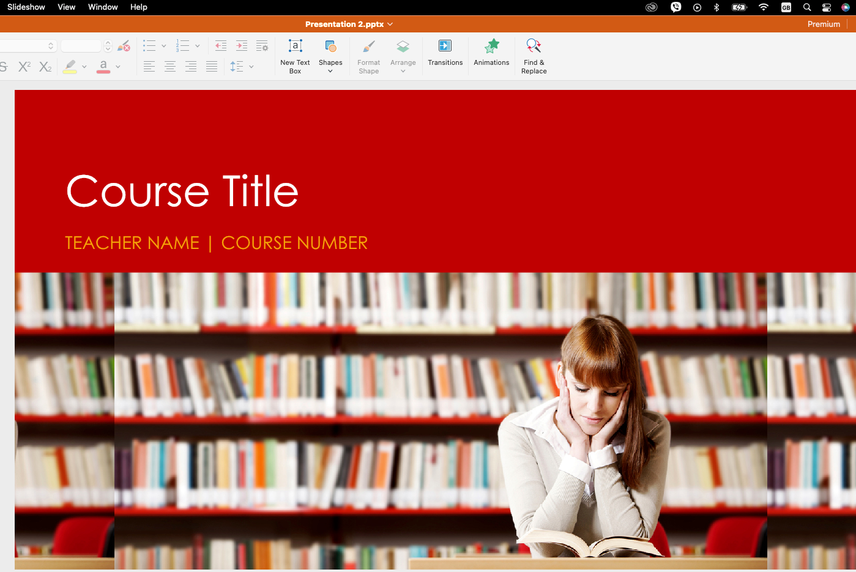Image resolution: width=856 pixels, height=572 pixels.
Task: Expand the bullet list style dropdown
Action: click(x=164, y=46)
